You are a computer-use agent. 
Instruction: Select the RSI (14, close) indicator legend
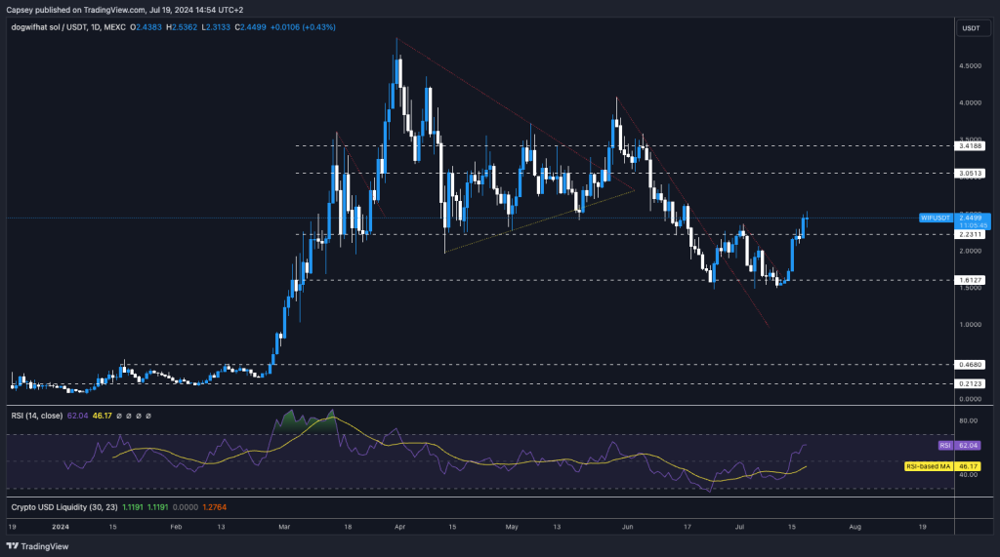[37, 416]
